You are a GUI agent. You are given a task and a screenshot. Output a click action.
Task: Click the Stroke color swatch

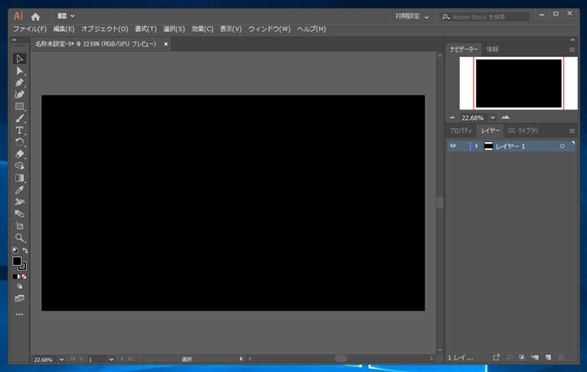(23, 267)
